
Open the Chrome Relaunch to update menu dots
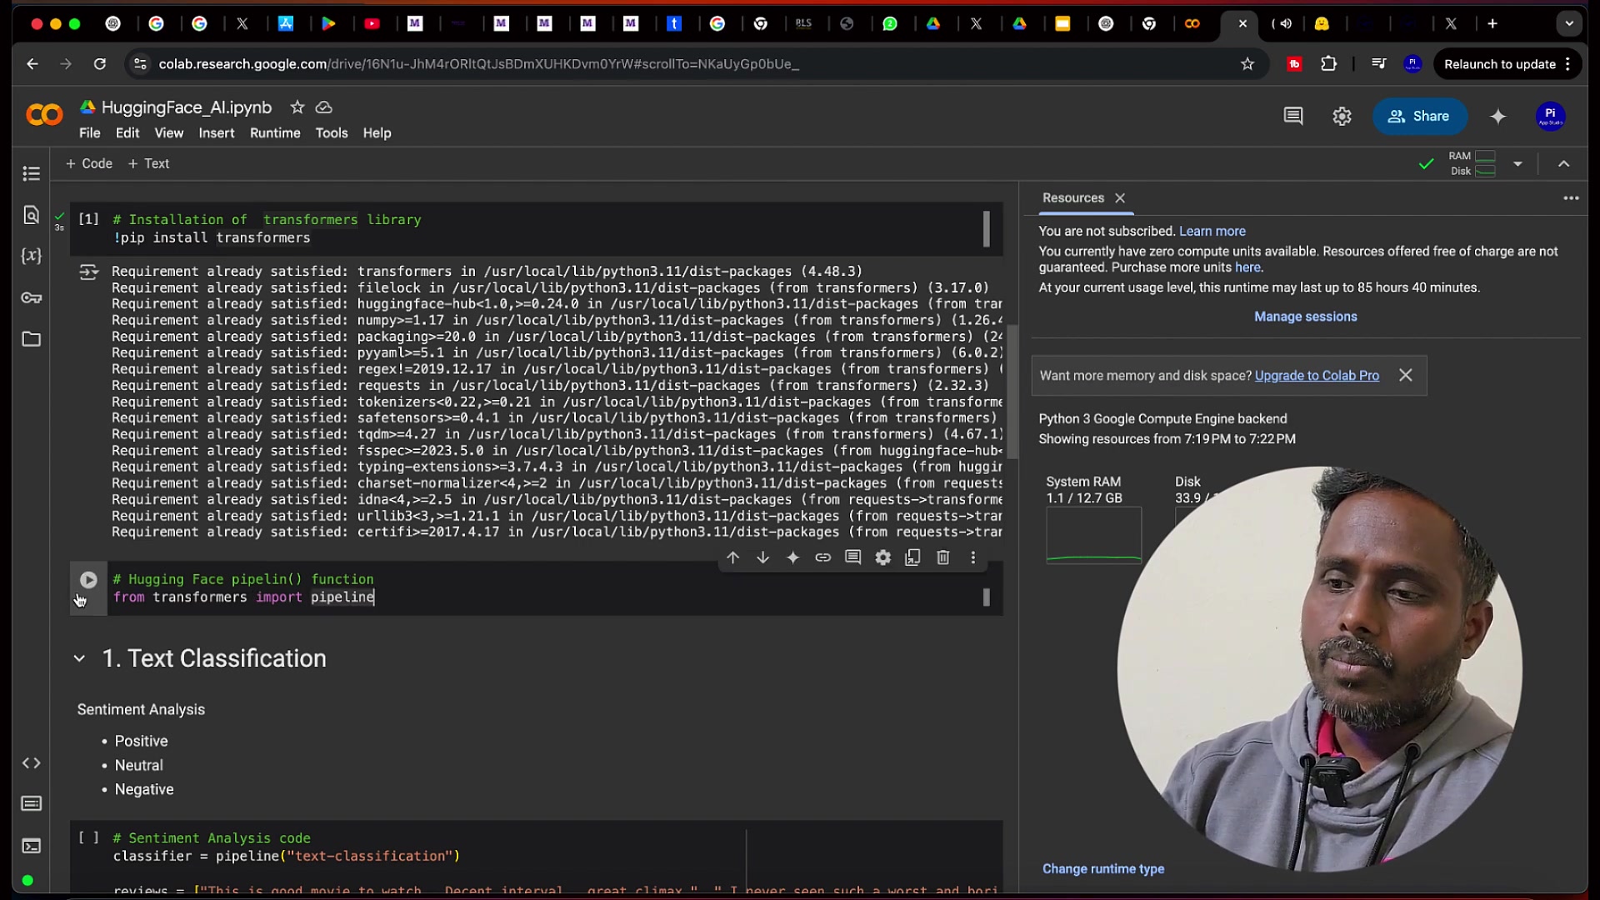tap(1567, 64)
